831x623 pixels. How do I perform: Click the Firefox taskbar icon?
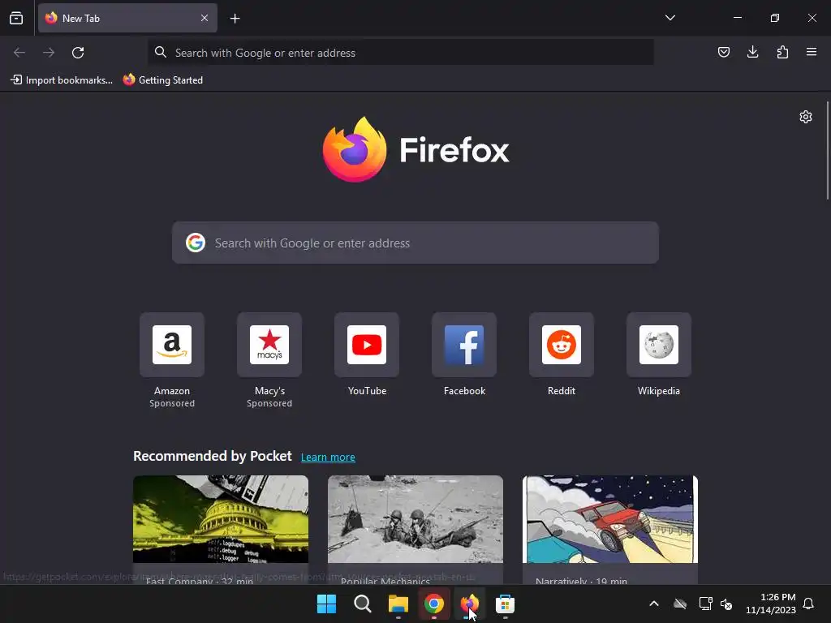tap(469, 604)
